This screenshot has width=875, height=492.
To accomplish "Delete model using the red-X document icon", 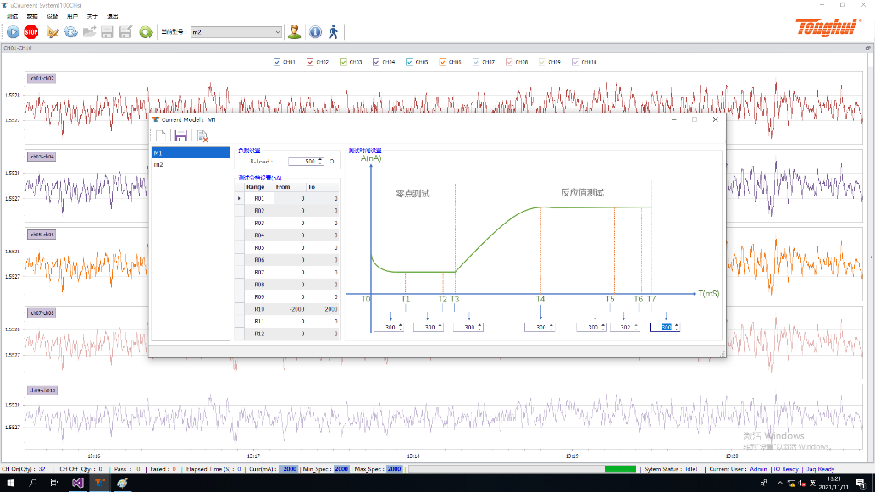I will point(202,136).
